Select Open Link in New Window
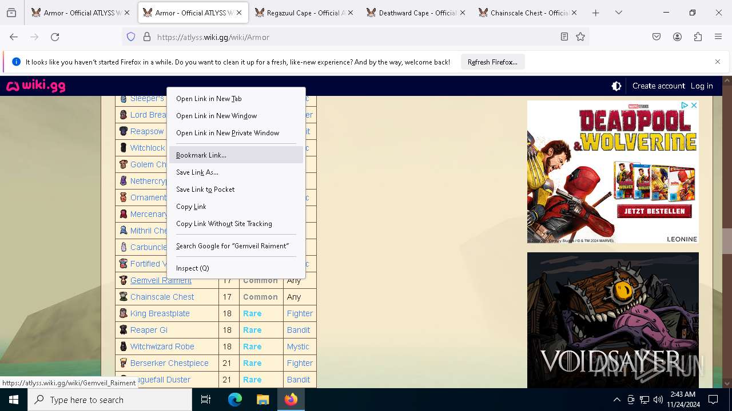The height and width of the screenshot is (411, 732). [236, 116]
